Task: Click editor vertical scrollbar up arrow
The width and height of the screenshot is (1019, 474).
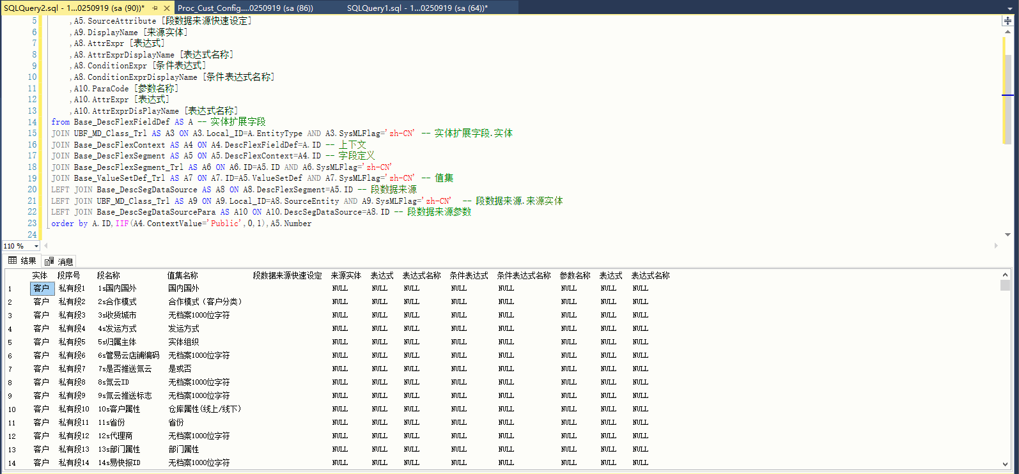Action: click(x=1007, y=31)
